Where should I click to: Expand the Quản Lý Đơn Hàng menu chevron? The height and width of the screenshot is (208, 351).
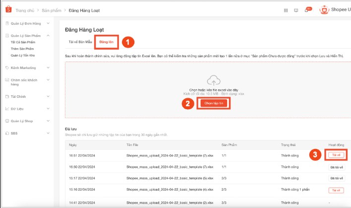click(48, 23)
